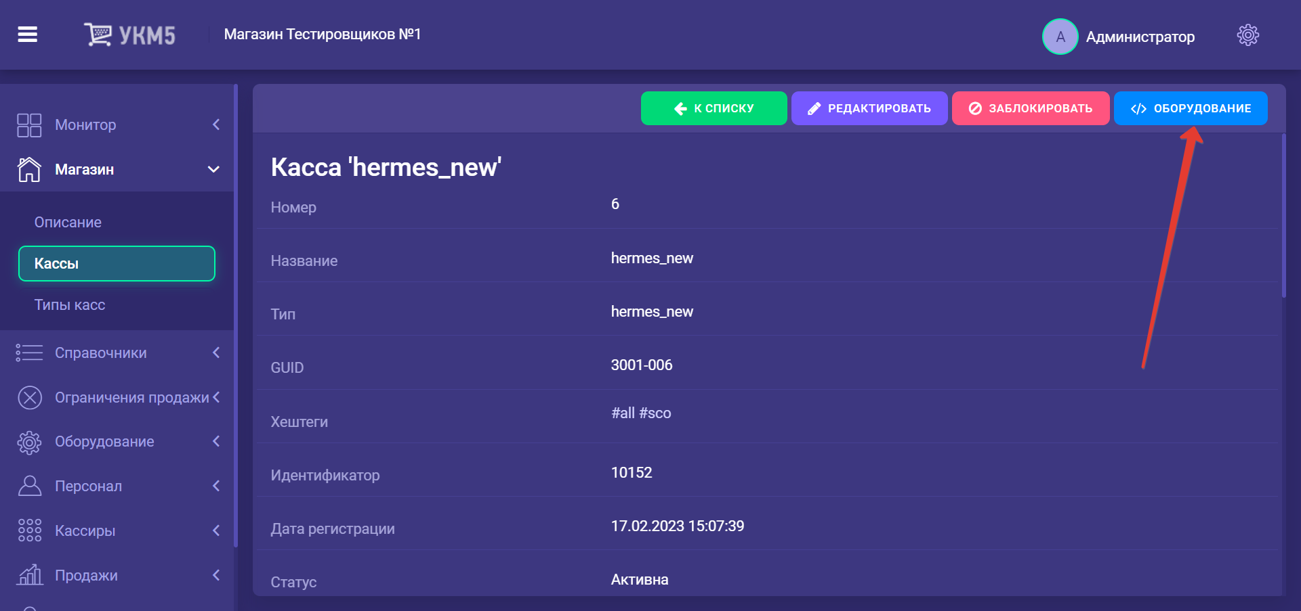Open Типы касс submenu item
Viewport: 1301px width, 611px height.
[x=70, y=304]
